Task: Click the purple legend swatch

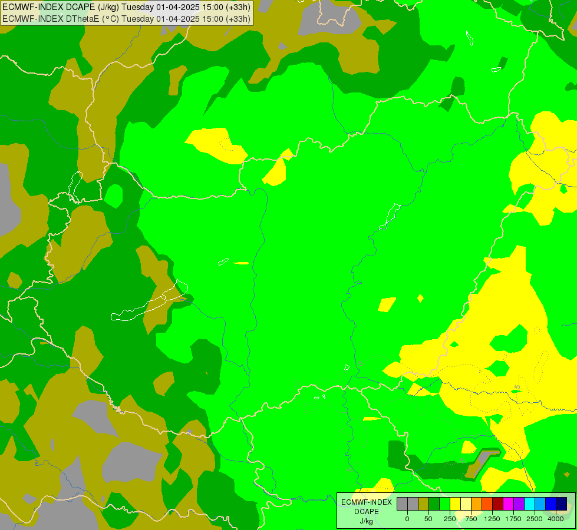Action: point(519,503)
